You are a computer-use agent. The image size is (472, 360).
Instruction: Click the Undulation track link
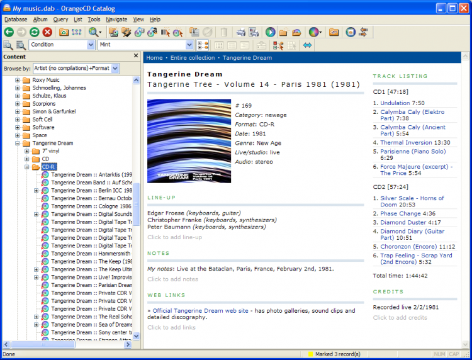pyautogui.click(x=395, y=103)
